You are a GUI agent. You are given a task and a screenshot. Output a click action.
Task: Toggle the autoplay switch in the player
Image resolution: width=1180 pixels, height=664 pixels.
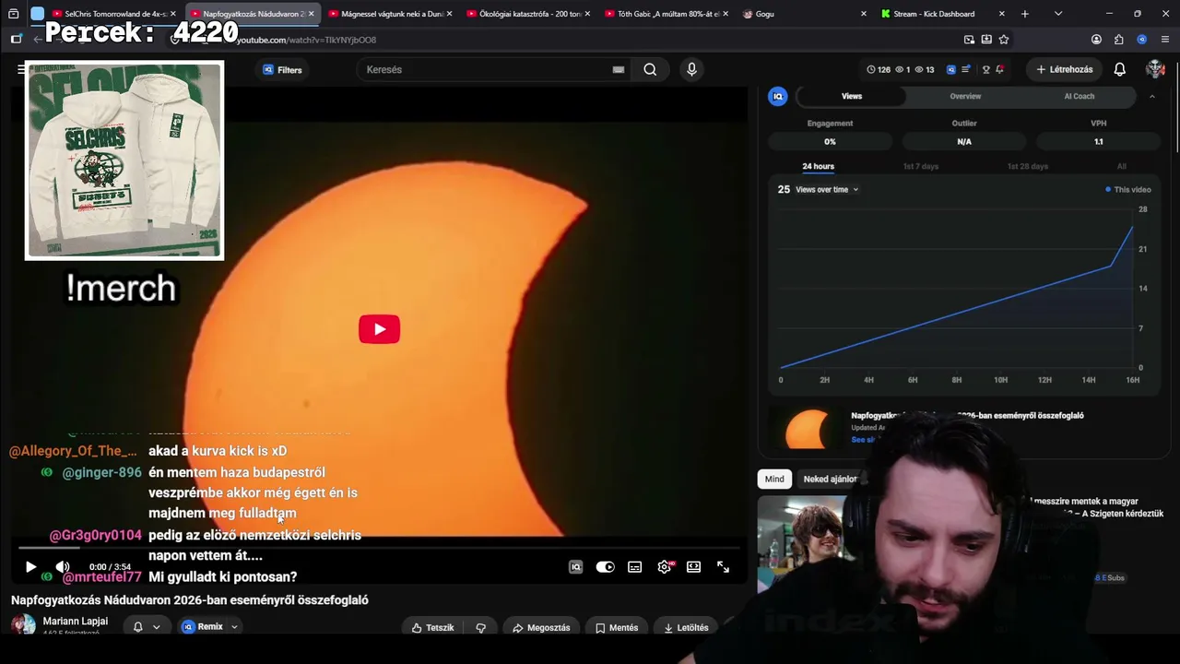[x=605, y=567]
